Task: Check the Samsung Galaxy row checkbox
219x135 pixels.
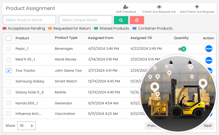Action: pyautogui.click(x=9, y=81)
